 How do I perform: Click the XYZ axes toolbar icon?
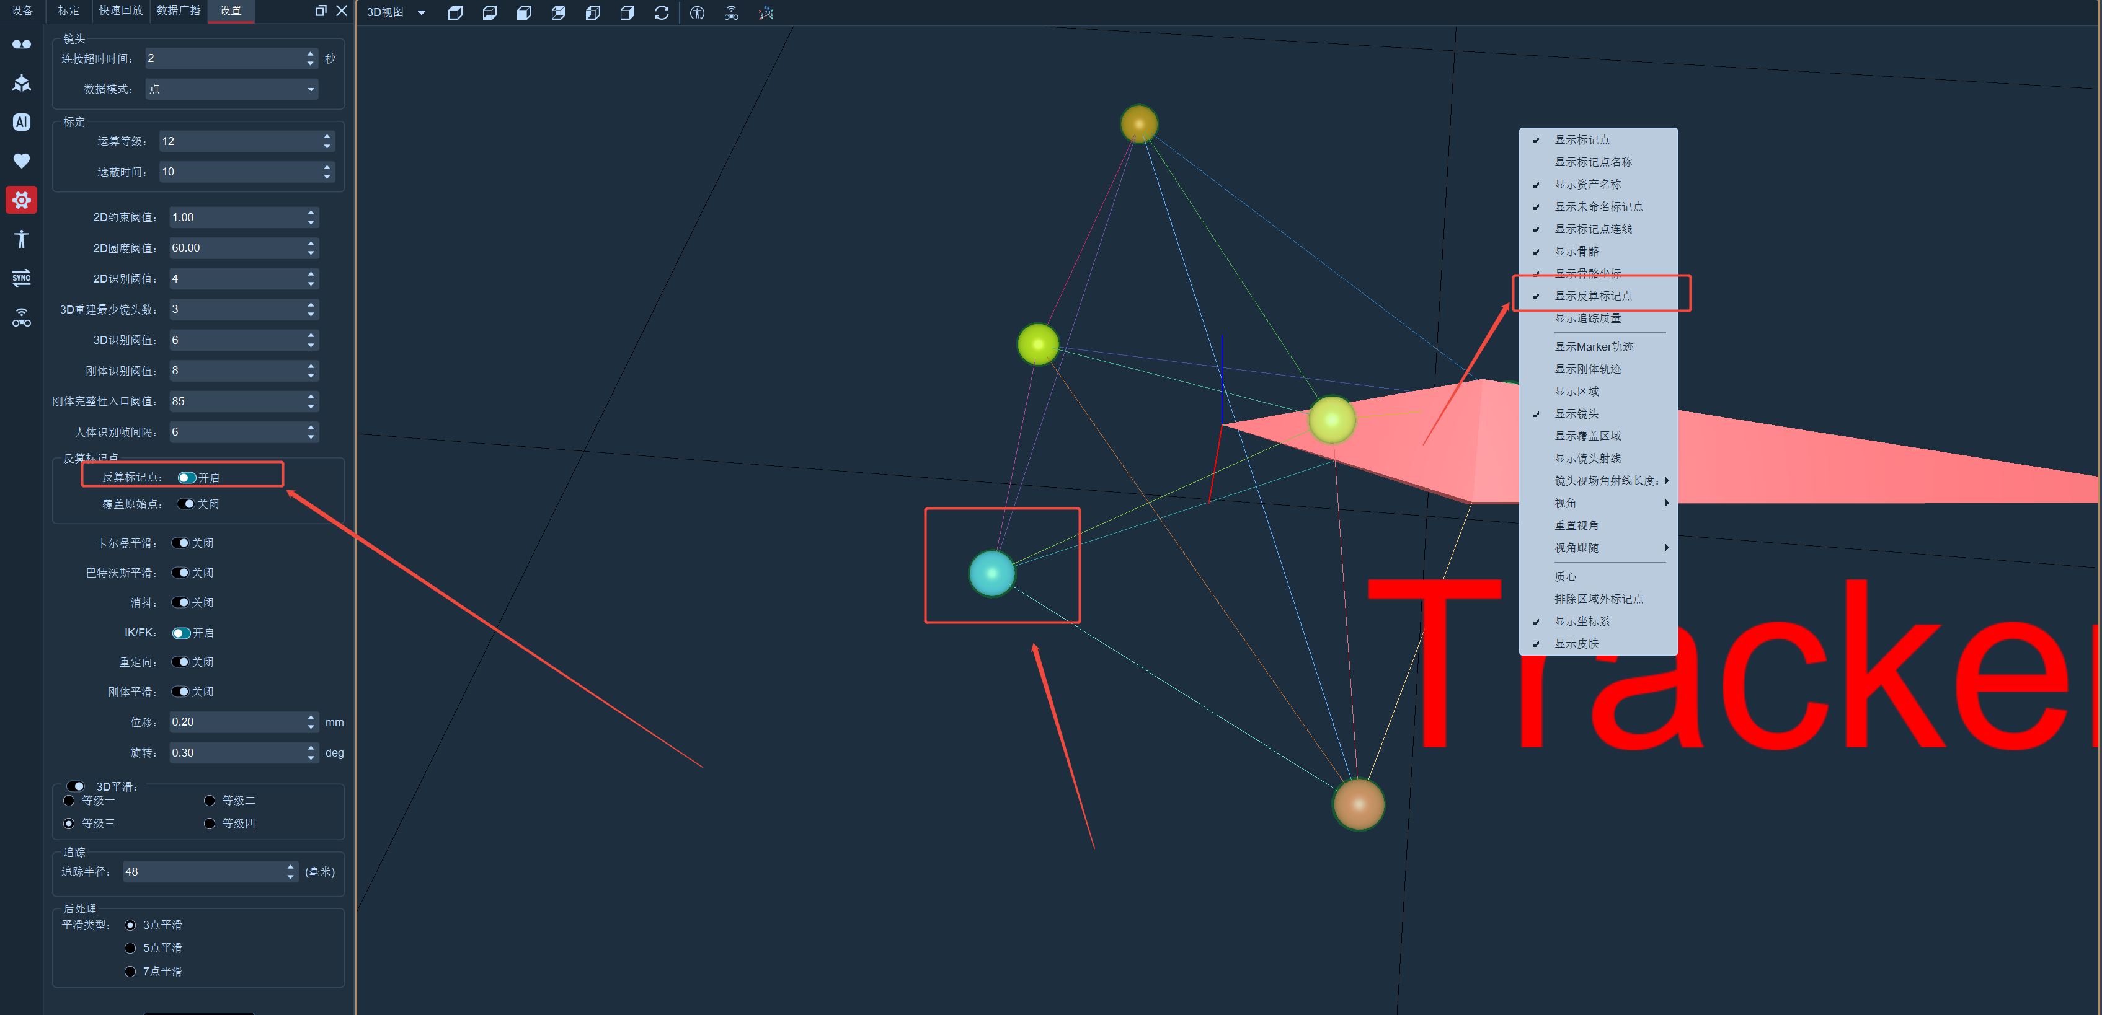(765, 12)
